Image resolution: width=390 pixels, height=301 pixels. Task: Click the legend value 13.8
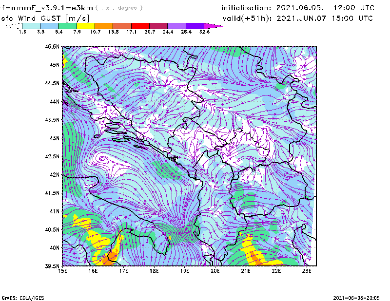click(114, 32)
